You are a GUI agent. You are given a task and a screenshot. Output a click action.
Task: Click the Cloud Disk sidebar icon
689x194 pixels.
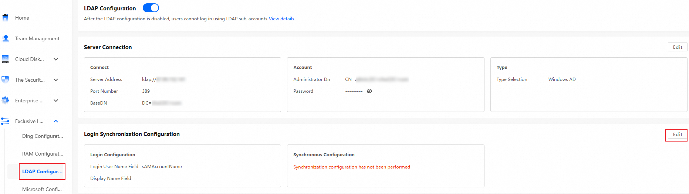5,59
